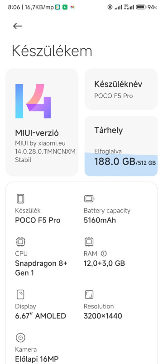Screen dimensions: 163x364
Task: Tap the Snapdragon 8+ Gen 1 text
Action: [x=41, y=268]
